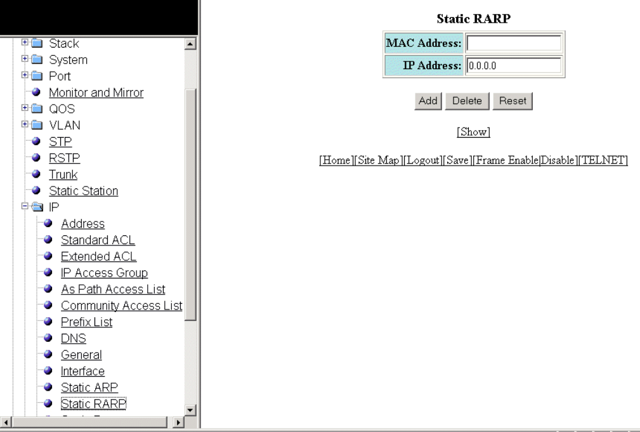The height and width of the screenshot is (432, 640).
Task: Click the Delete button
Action: pos(467,101)
